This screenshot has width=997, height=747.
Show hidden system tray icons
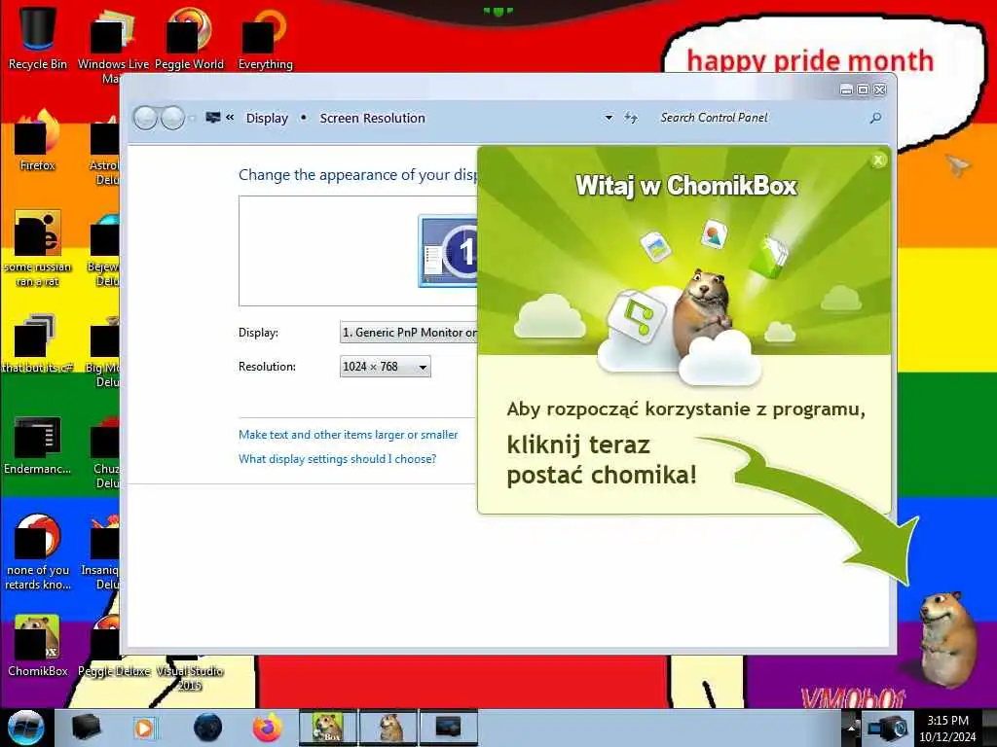click(851, 729)
